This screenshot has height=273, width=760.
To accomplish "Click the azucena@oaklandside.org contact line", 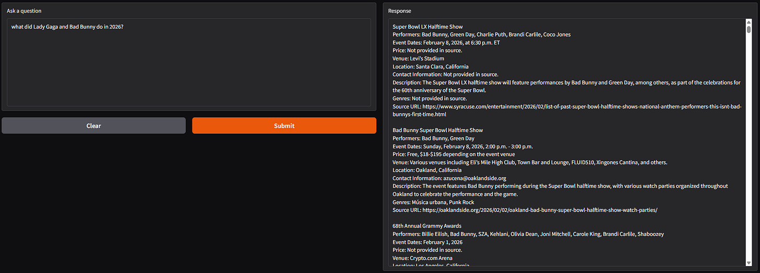I will pos(449,178).
